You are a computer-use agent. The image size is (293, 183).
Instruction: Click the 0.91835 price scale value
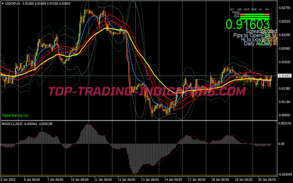coord(285,62)
